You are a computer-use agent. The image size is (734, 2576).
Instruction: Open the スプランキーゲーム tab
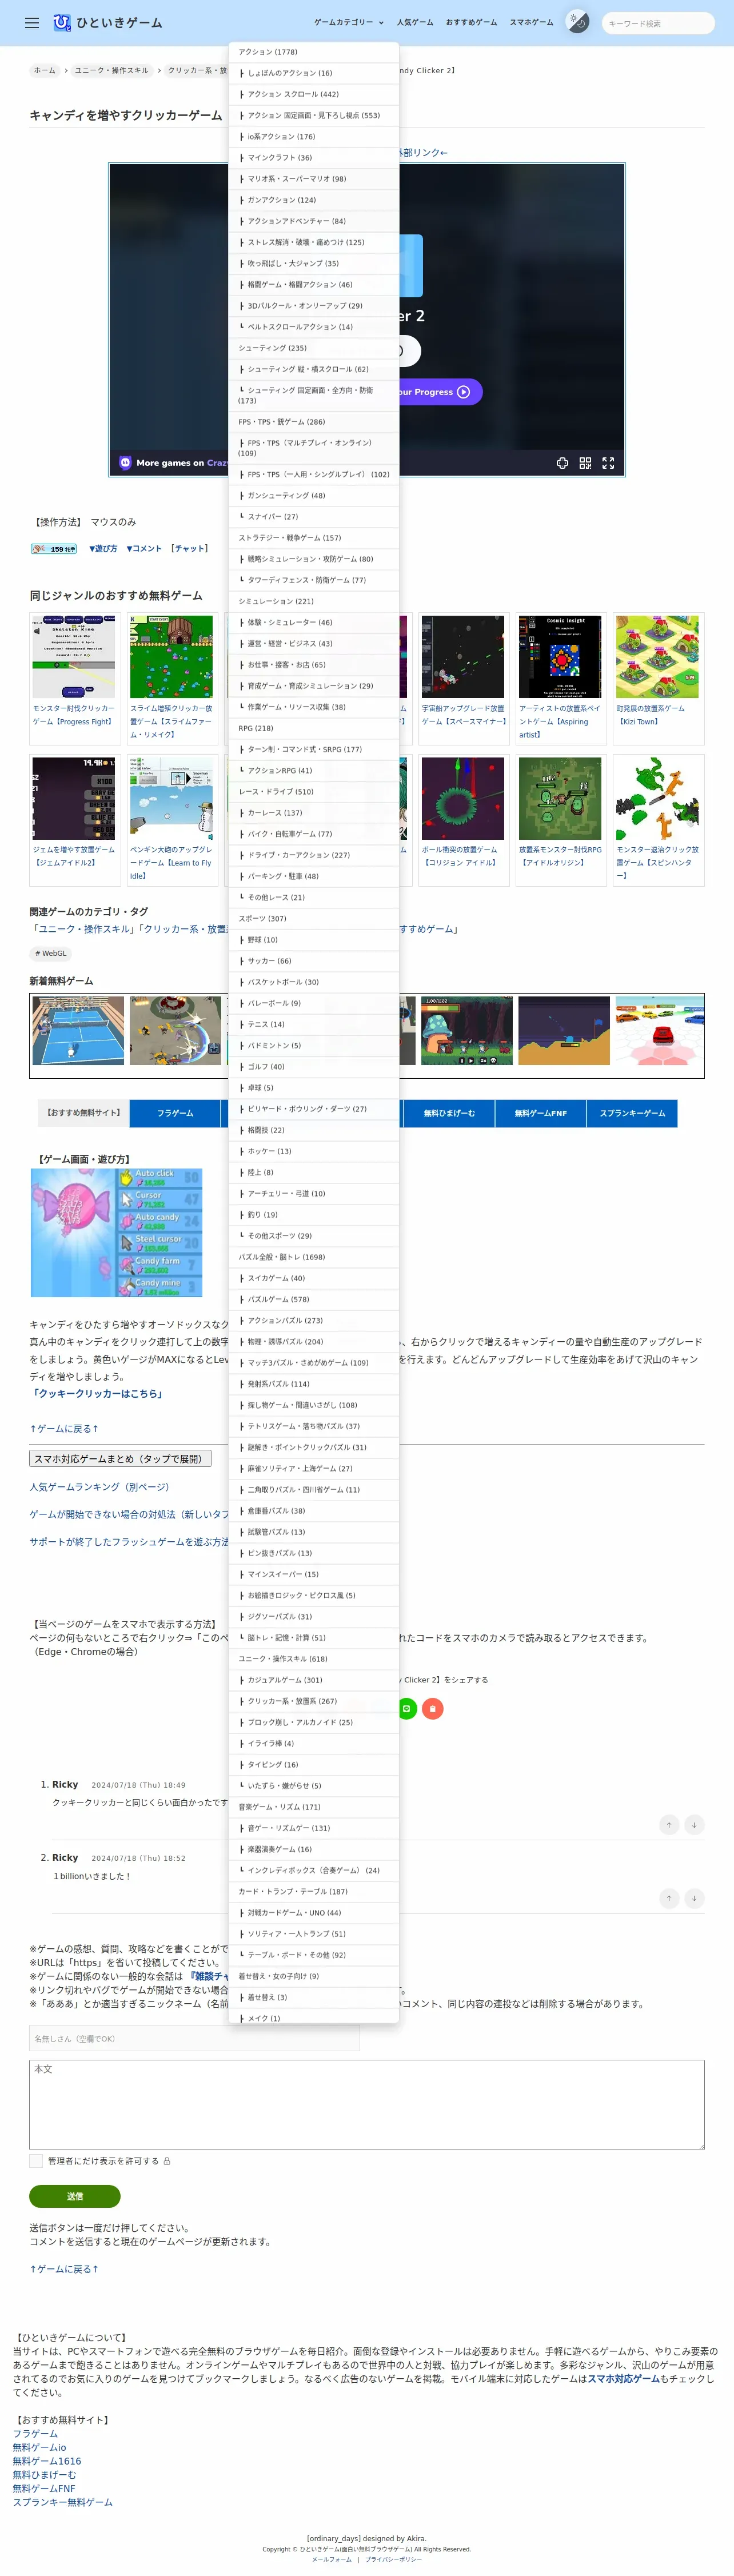click(x=632, y=1113)
